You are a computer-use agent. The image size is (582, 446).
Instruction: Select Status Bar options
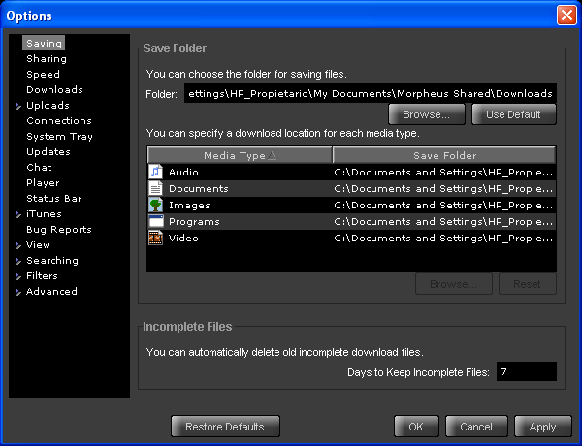(53, 198)
